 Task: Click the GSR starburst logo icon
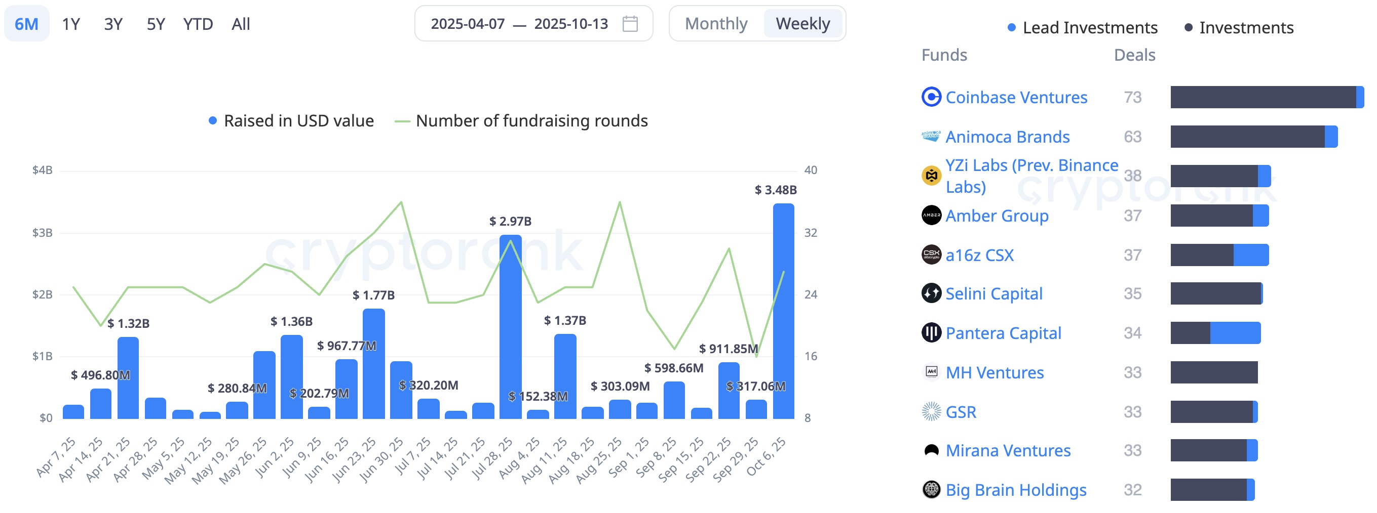pos(931,412)
